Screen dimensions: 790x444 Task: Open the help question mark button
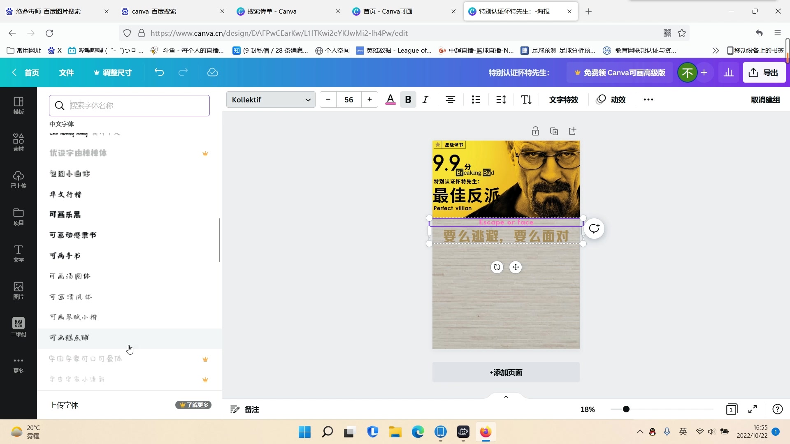pos(777,409)
